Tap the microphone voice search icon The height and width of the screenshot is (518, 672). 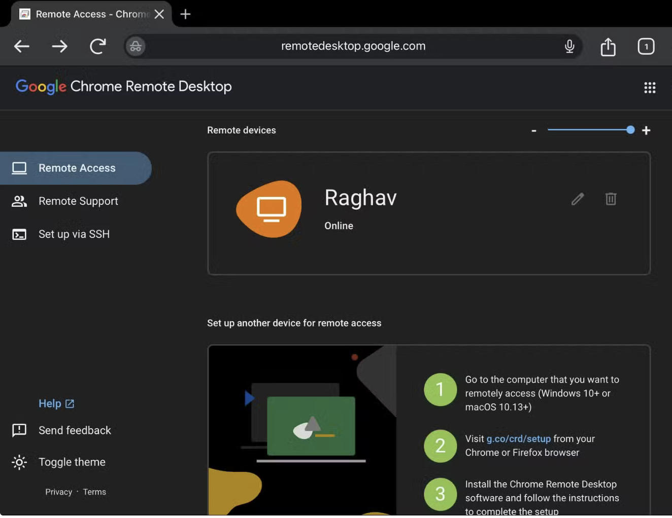pyautogui.click(x=569, y=46)
